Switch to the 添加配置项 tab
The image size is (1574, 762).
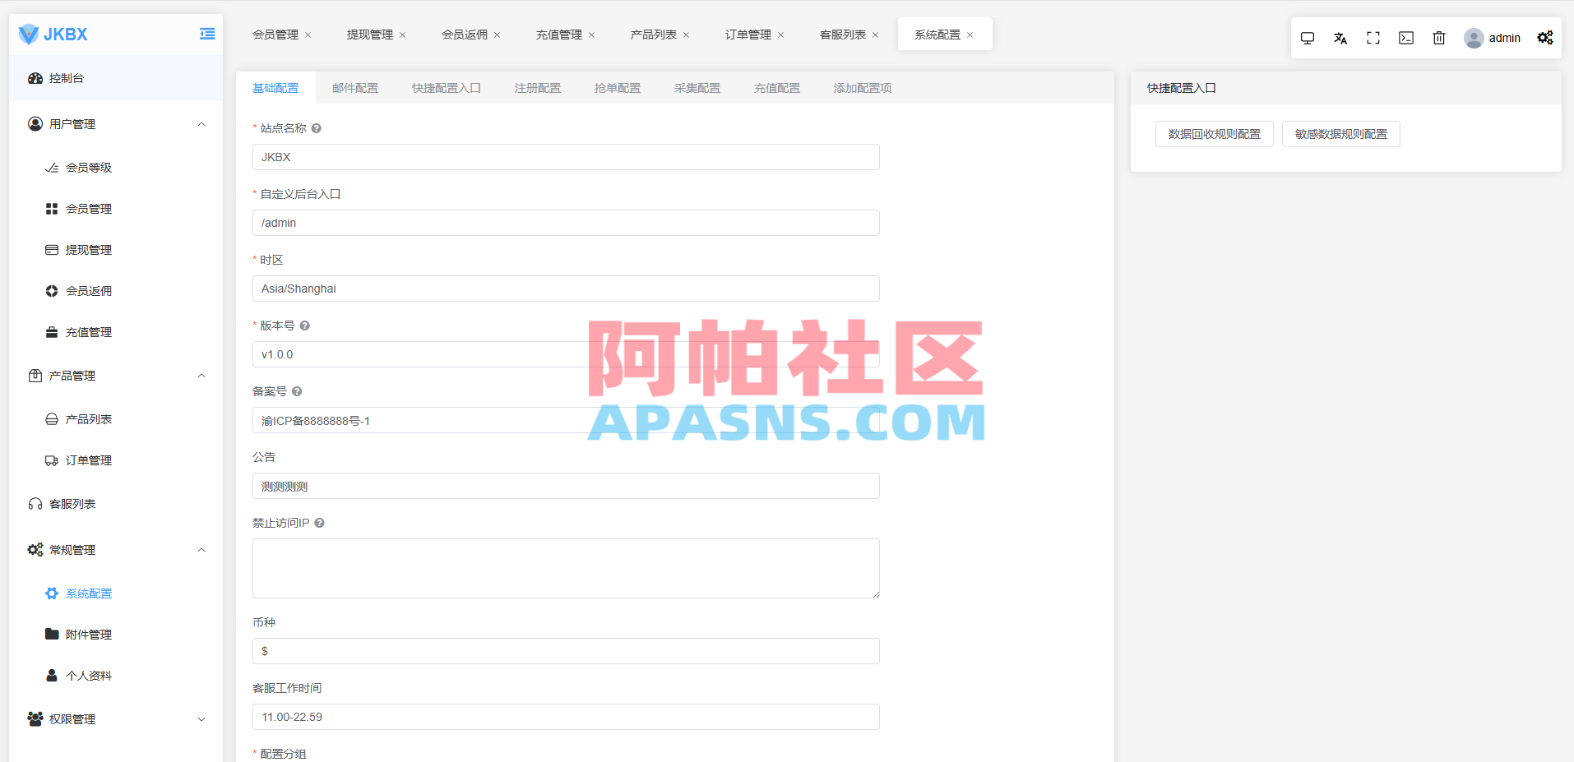coord(863,88)
